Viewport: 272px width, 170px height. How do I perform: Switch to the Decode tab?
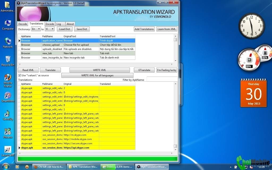(x=23, y=24)
